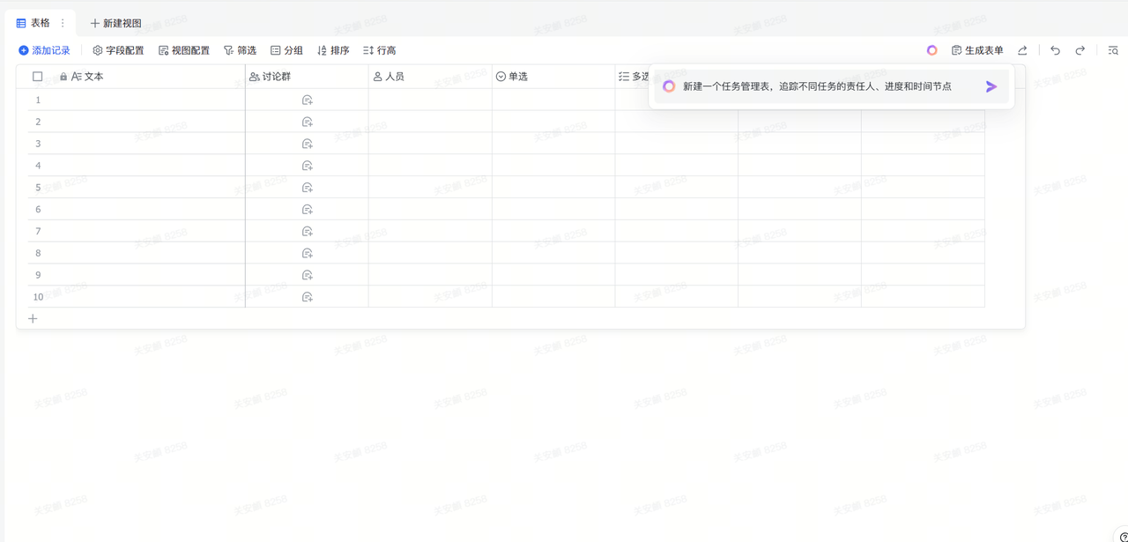
Task: Open the search records icon at far right
Action: click(x=1113, y=50)
